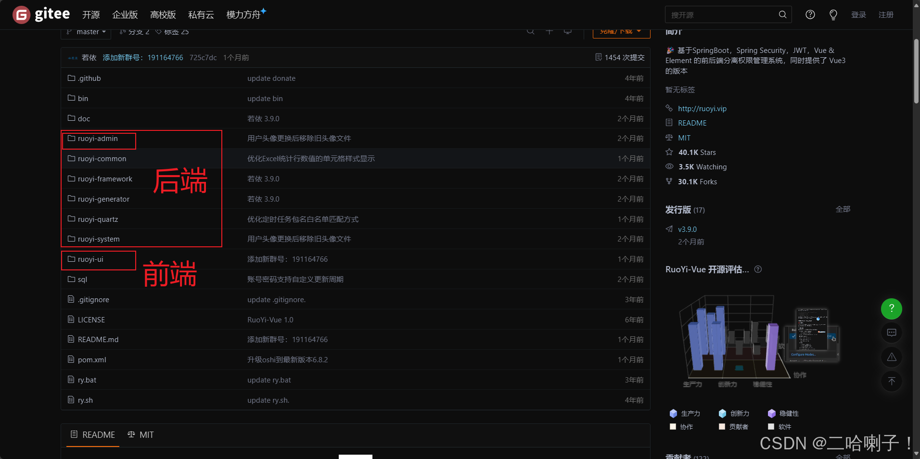Click the search magnifier icon in header

pos(783,14)
